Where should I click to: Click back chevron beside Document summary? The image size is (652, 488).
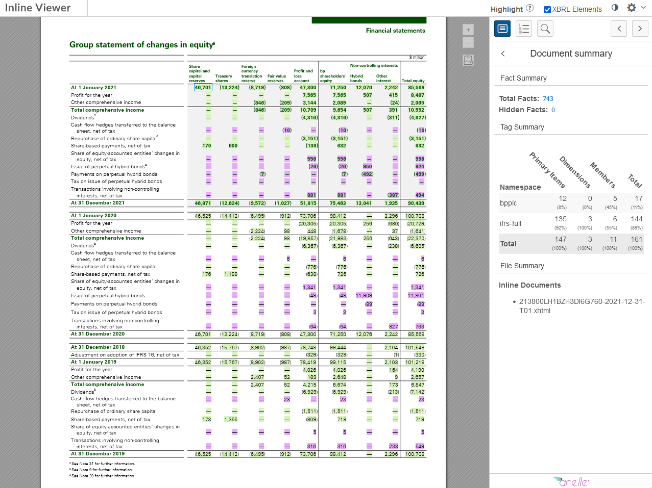503,54
